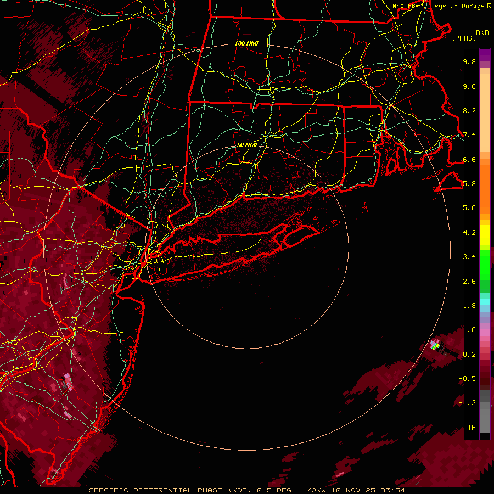Pick the yellow color band in the legend
The image size is (494, 494).
[x=485, y=235]
